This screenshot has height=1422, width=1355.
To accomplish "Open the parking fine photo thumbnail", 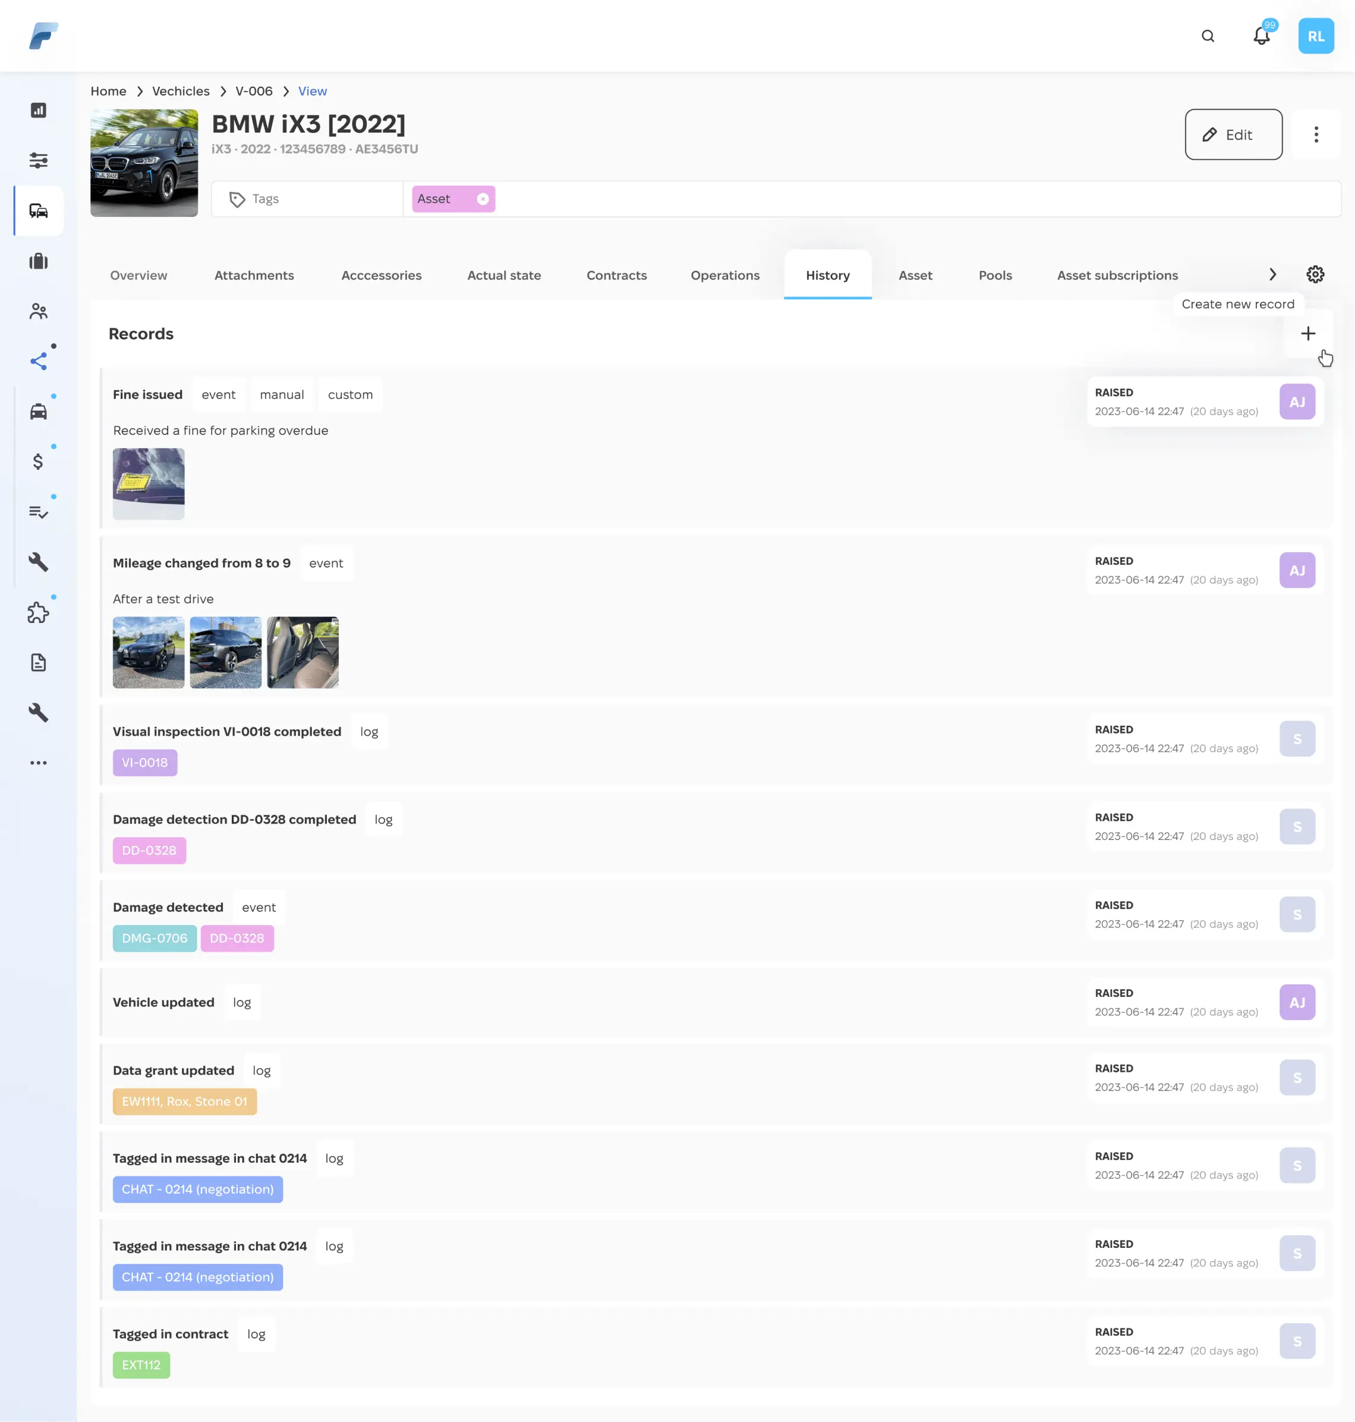I will pos(148,483).
